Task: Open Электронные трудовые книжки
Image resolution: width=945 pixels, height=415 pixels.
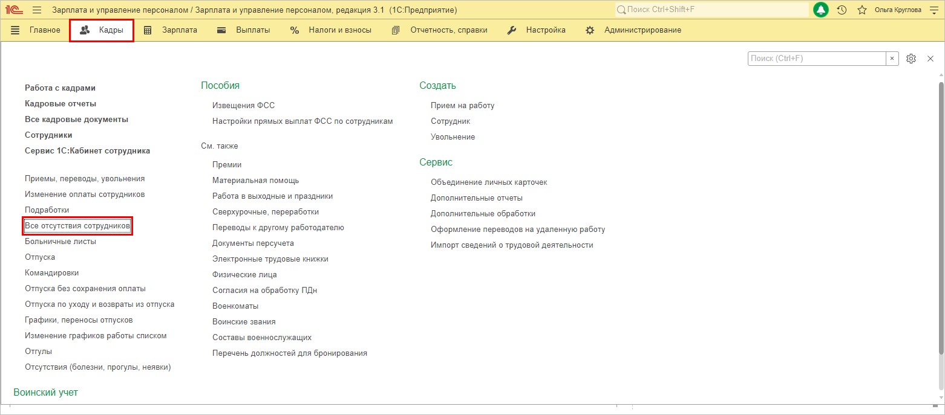Action: [x=270, y=259]
